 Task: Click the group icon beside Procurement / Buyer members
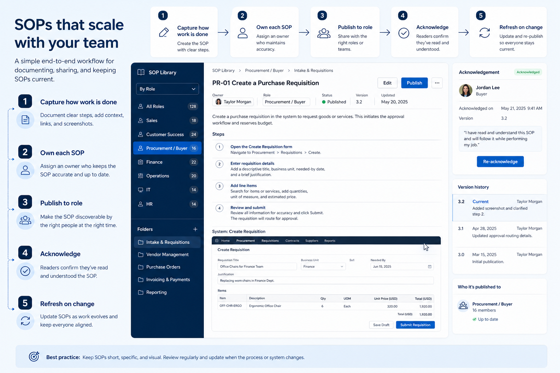point(463,306)
